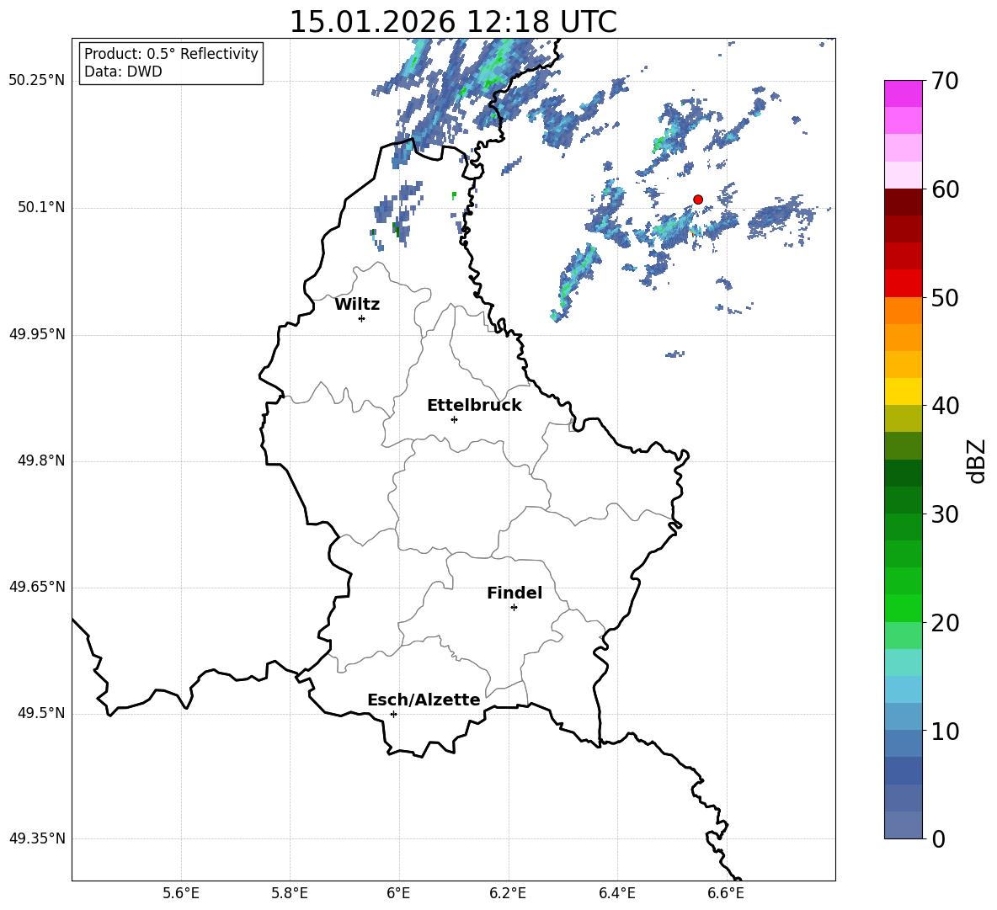Click the '6°E' longitude label
Viewport: 997px width, 910px height.
(398, 893)
